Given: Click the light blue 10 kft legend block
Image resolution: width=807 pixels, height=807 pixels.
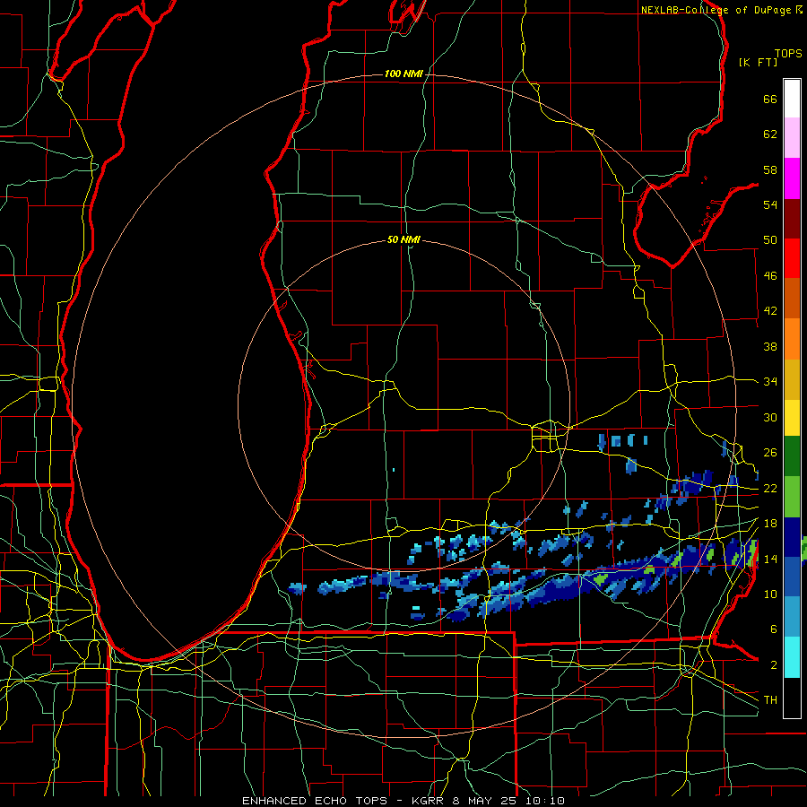Looking at the screenshot, I should [792, 617].
